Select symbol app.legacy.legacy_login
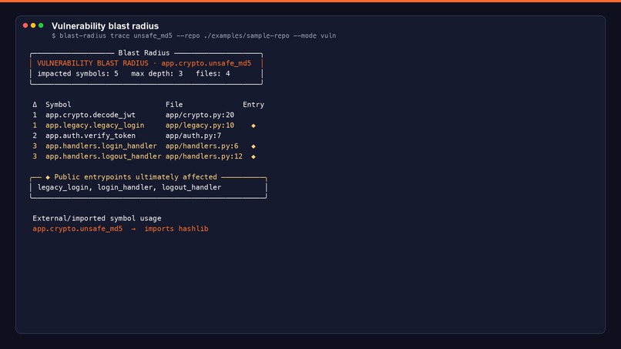The height and width of the screenshot is (349, 621). (95, 125)
